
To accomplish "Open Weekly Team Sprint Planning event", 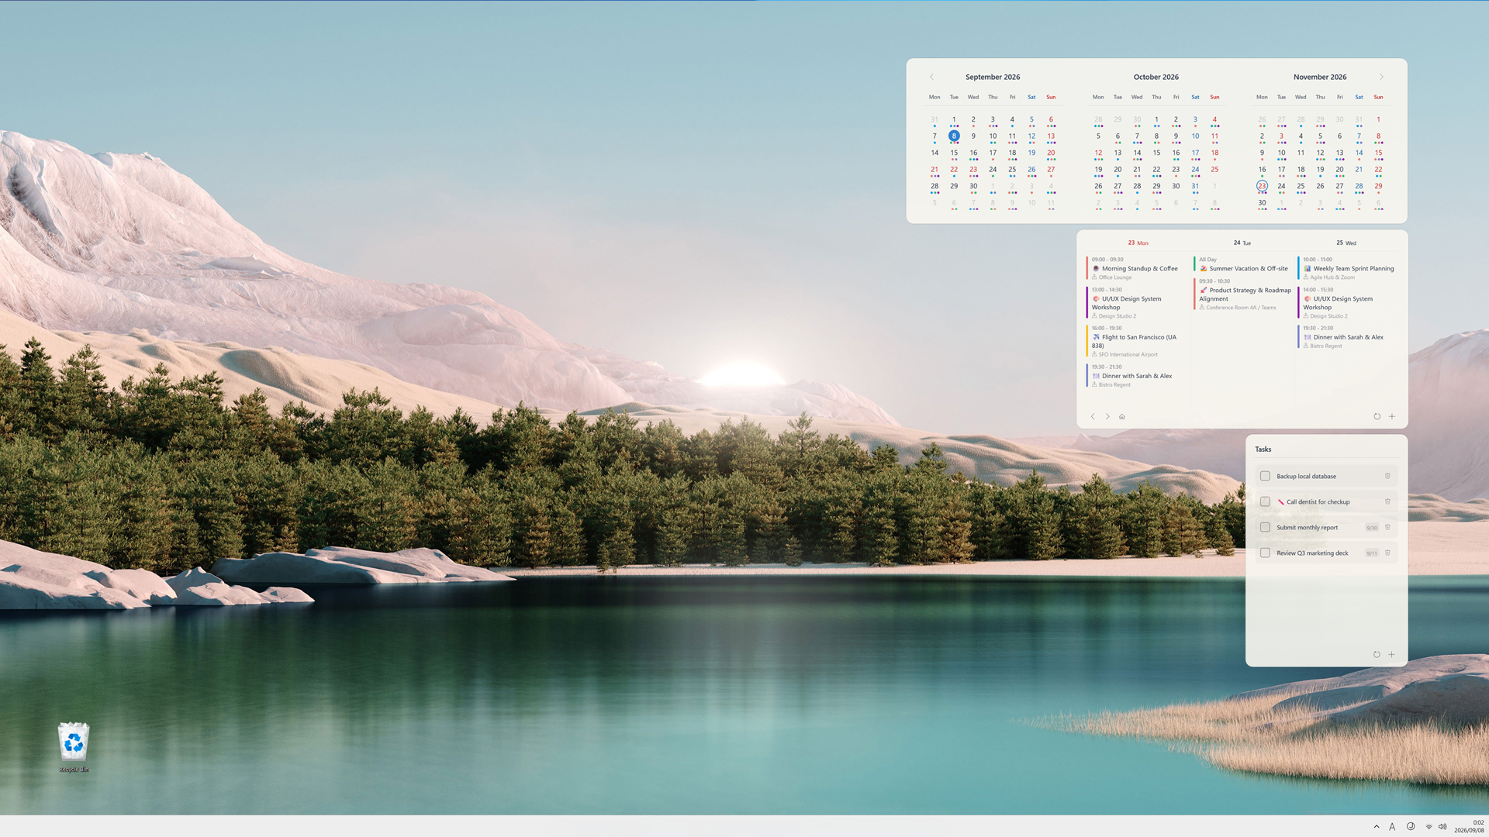I will 1348,268.
